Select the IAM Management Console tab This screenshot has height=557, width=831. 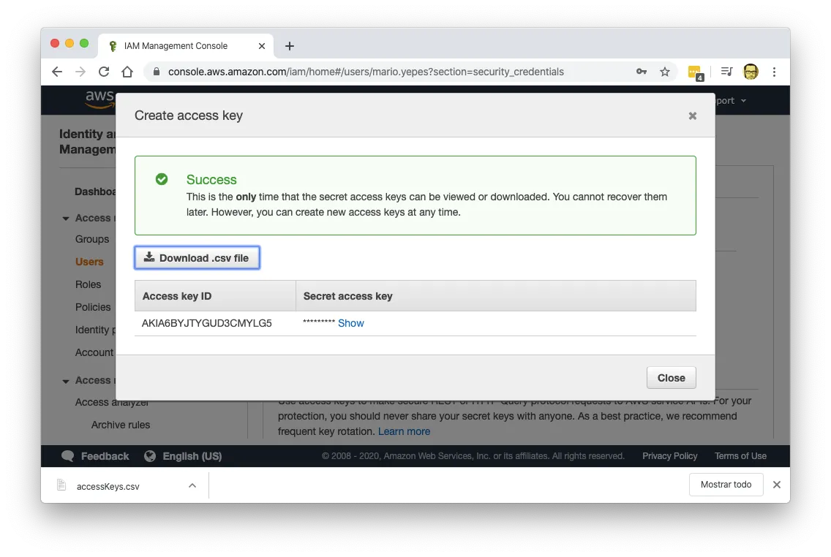point(186,46)
